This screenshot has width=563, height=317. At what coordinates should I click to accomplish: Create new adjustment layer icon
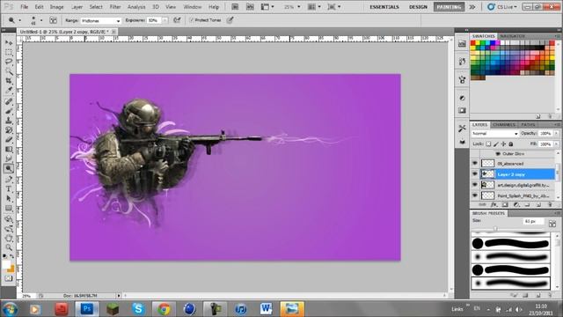click(x=516, y=204)
